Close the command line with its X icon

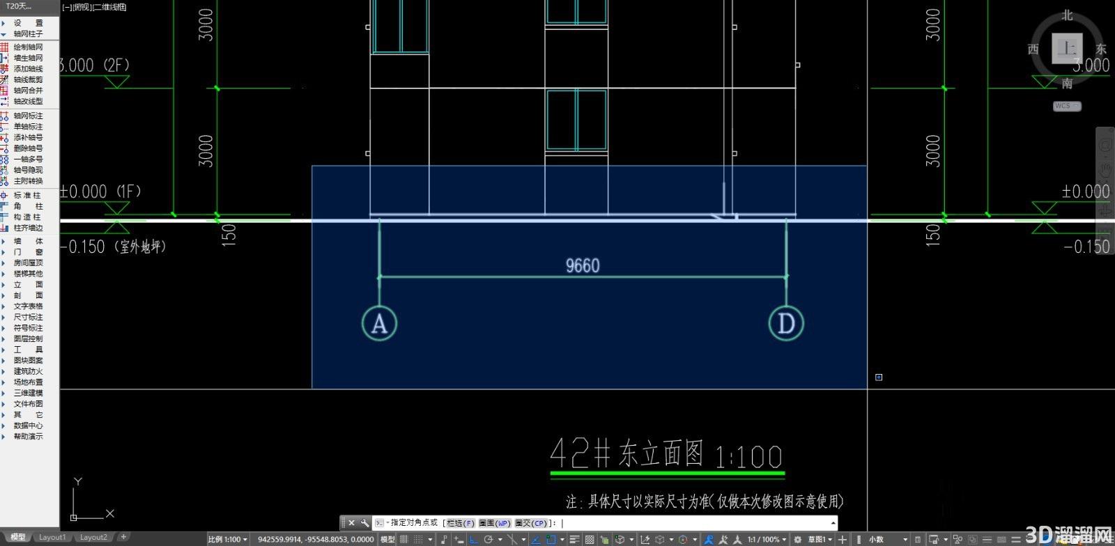click(x=351, y=523)
